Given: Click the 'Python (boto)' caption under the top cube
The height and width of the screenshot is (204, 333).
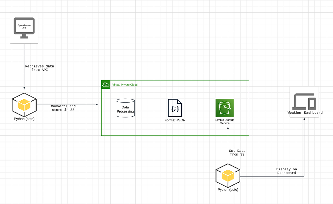Looking at the screenshot, I should (x=24, y=119).
